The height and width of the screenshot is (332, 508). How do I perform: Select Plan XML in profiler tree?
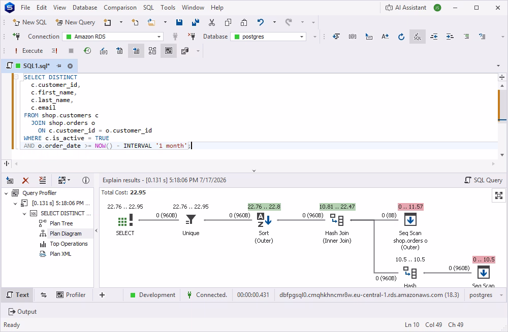(x=60, y=254)
